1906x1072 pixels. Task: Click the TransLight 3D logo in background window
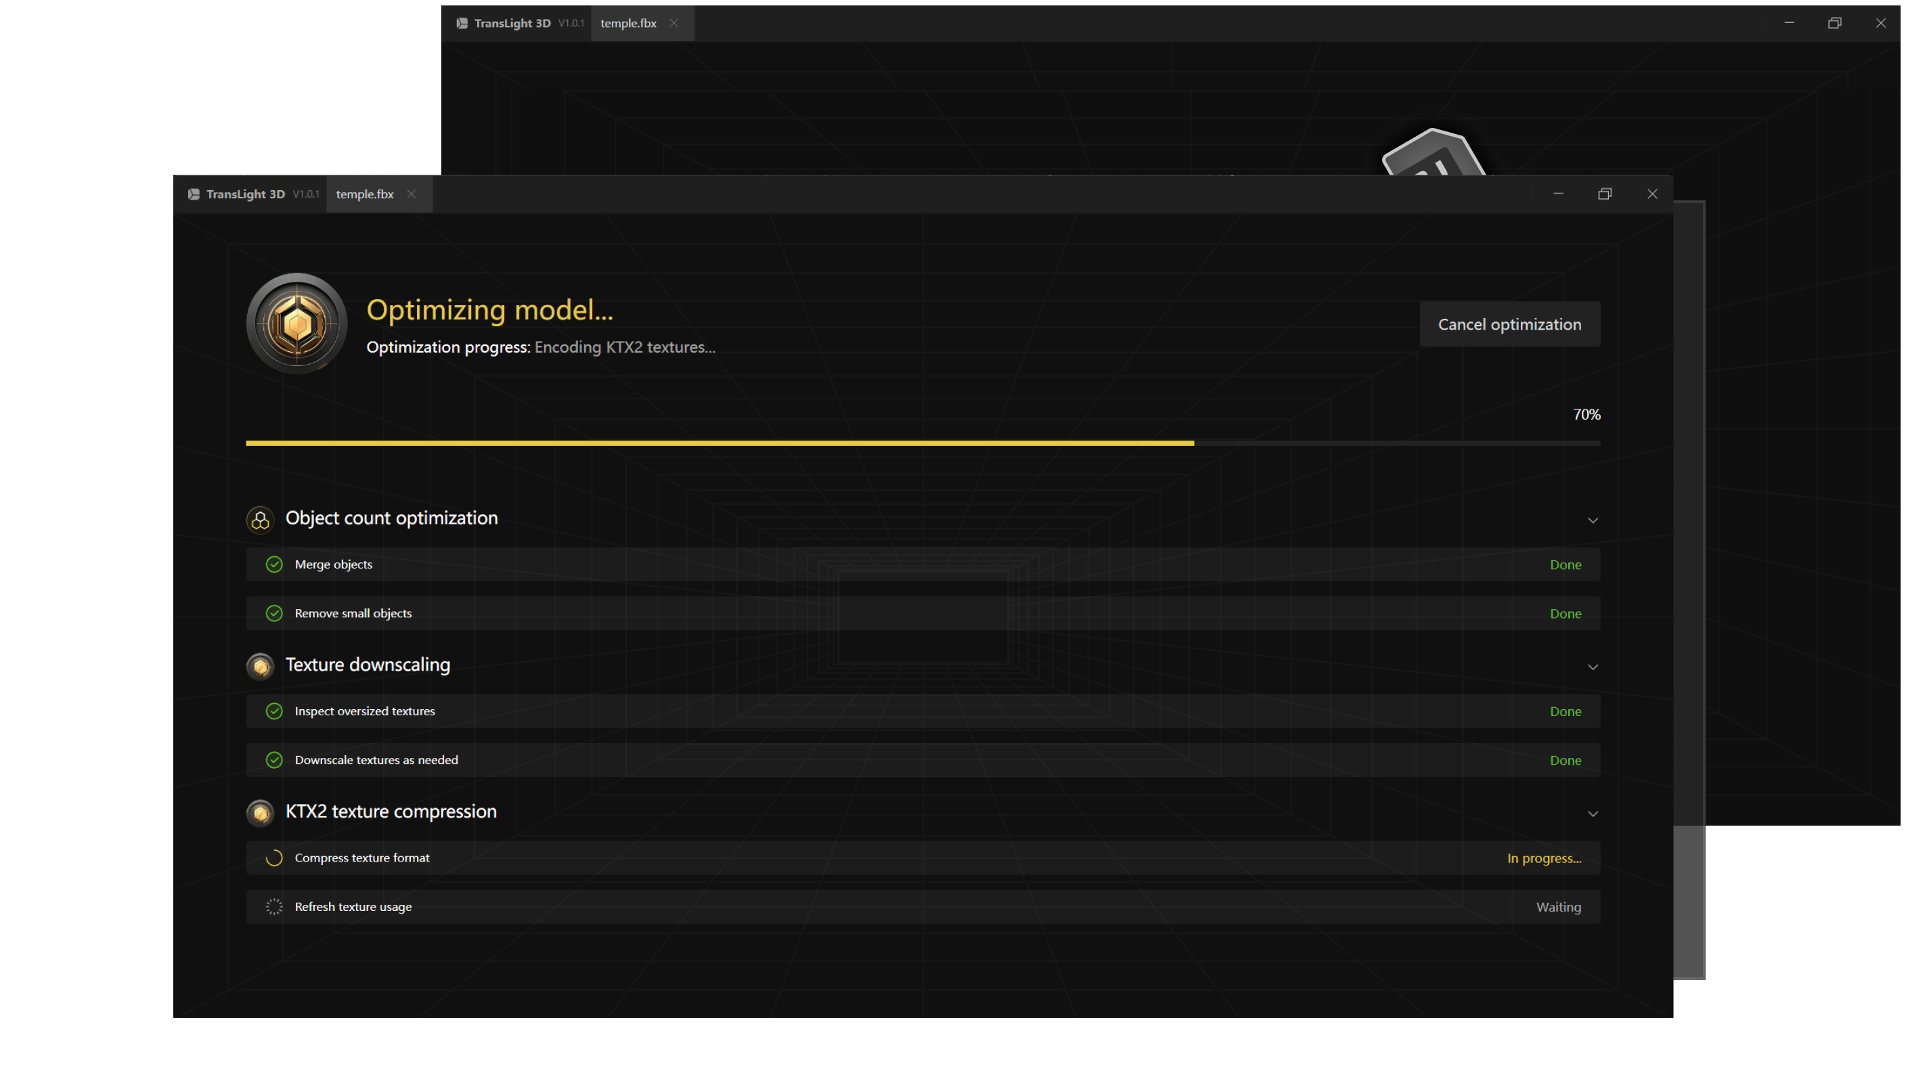tap(462, 23)
